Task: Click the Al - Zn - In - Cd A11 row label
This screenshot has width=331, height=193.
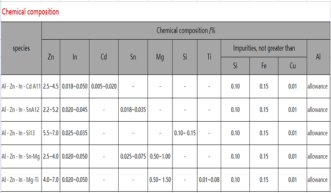Action: pyautogui.click(x=21, y=86)
